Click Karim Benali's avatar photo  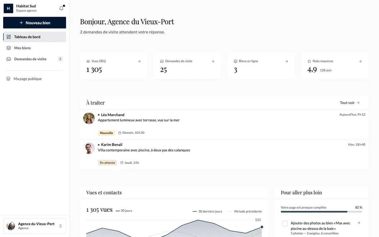pyautogui.click(x=89, y=148)
